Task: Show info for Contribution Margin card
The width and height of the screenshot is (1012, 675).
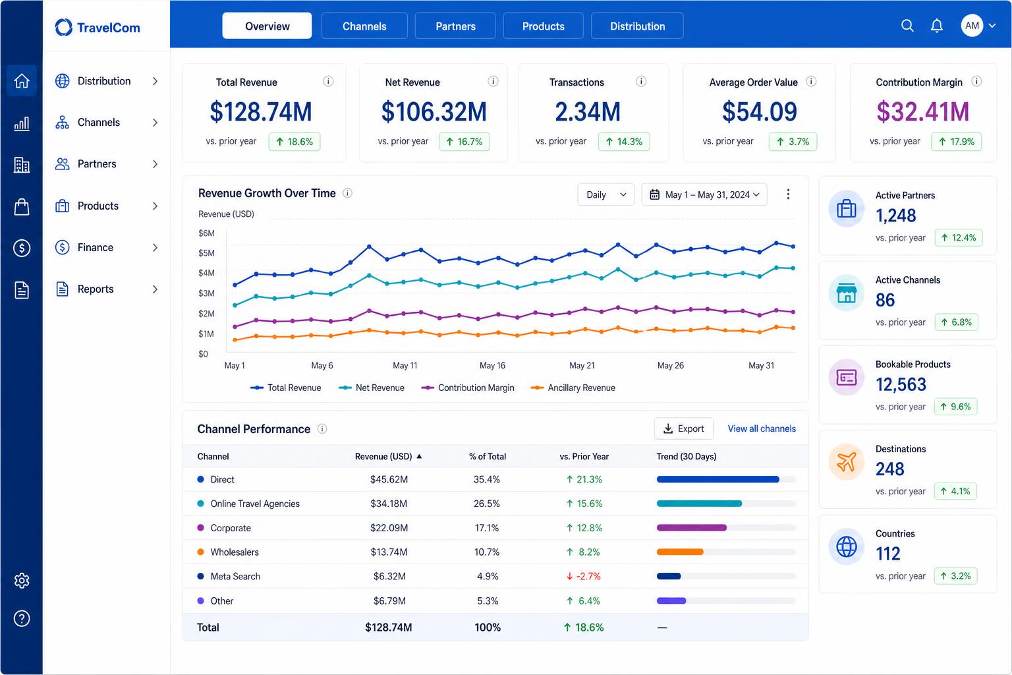Action: coord(977,81)
